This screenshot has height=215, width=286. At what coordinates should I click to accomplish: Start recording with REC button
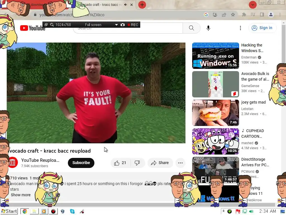pos(133,25)
